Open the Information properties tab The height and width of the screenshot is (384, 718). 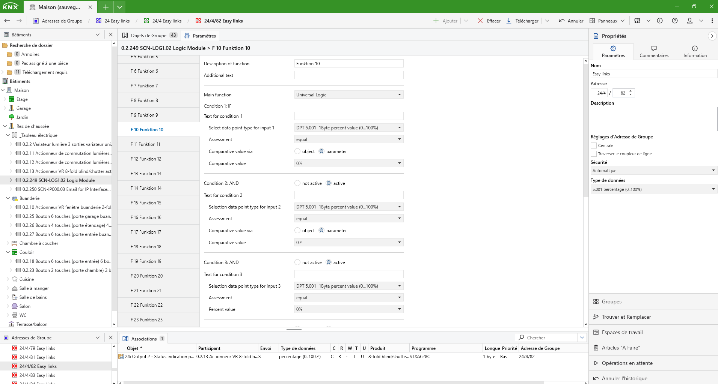click(x=695, y=51)
